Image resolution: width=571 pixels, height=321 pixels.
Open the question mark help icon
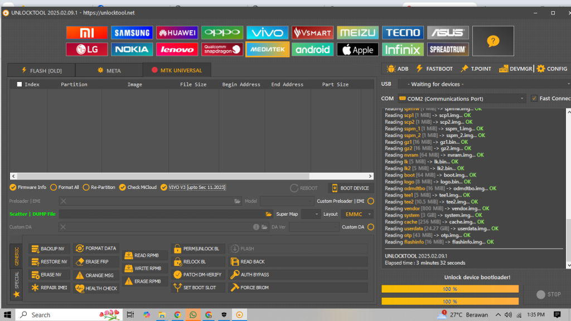(493, 41)
